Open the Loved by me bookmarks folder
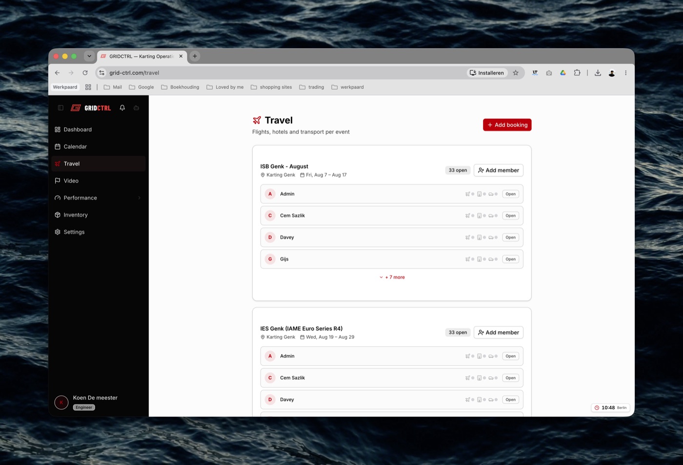The width and height of the screenshot is (683, 465). tap(225, 87)
